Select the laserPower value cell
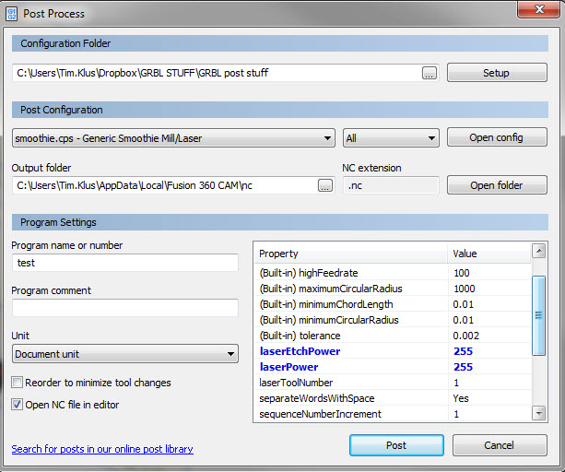This screenshot has height=472, width=565. (x=488, y=367)
